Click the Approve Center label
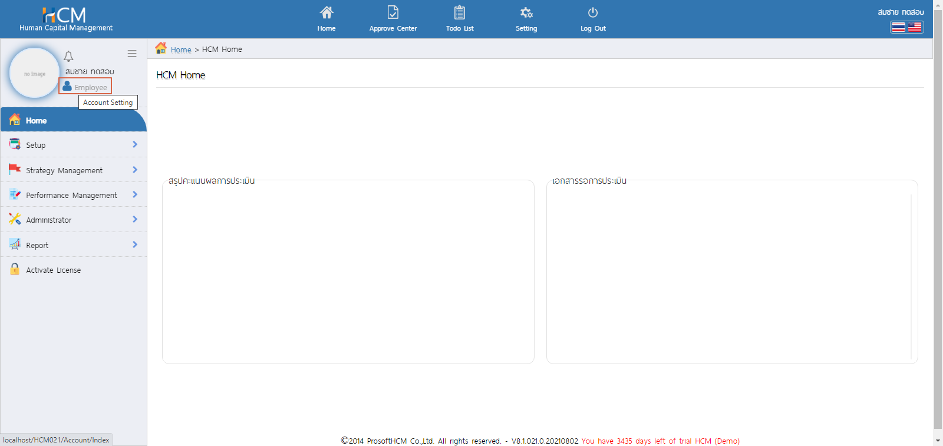This screenshot has width=943, height=446. tap(393, 28)
